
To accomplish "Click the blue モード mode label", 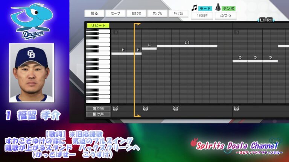I will pos(205,8).
